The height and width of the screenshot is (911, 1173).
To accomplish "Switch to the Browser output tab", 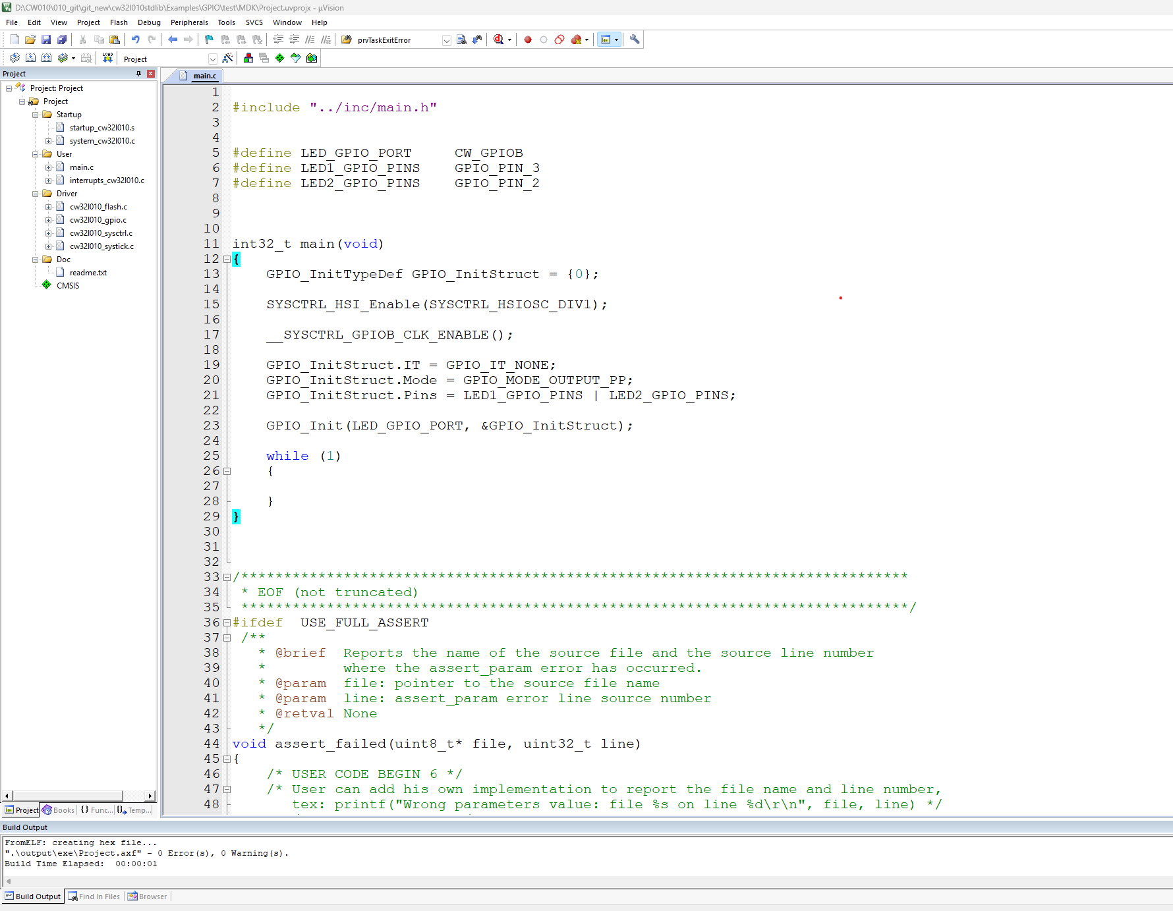I will coord(147,897).
